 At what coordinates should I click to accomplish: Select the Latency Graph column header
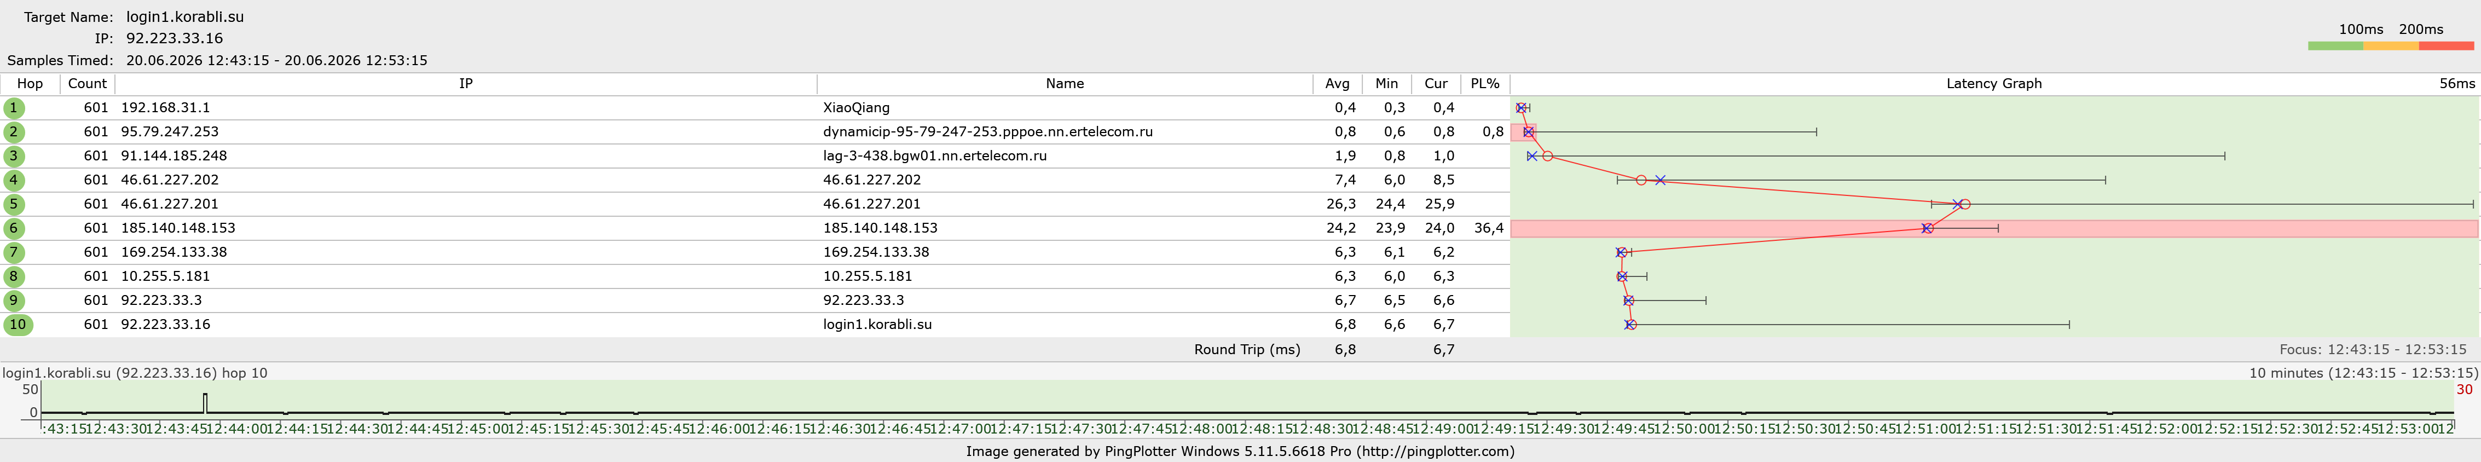1994,84
